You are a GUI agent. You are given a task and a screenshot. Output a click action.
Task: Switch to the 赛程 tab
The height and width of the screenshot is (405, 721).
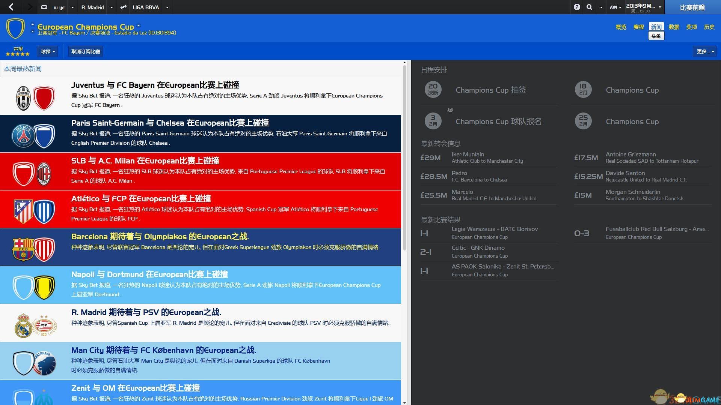point(639,27)
